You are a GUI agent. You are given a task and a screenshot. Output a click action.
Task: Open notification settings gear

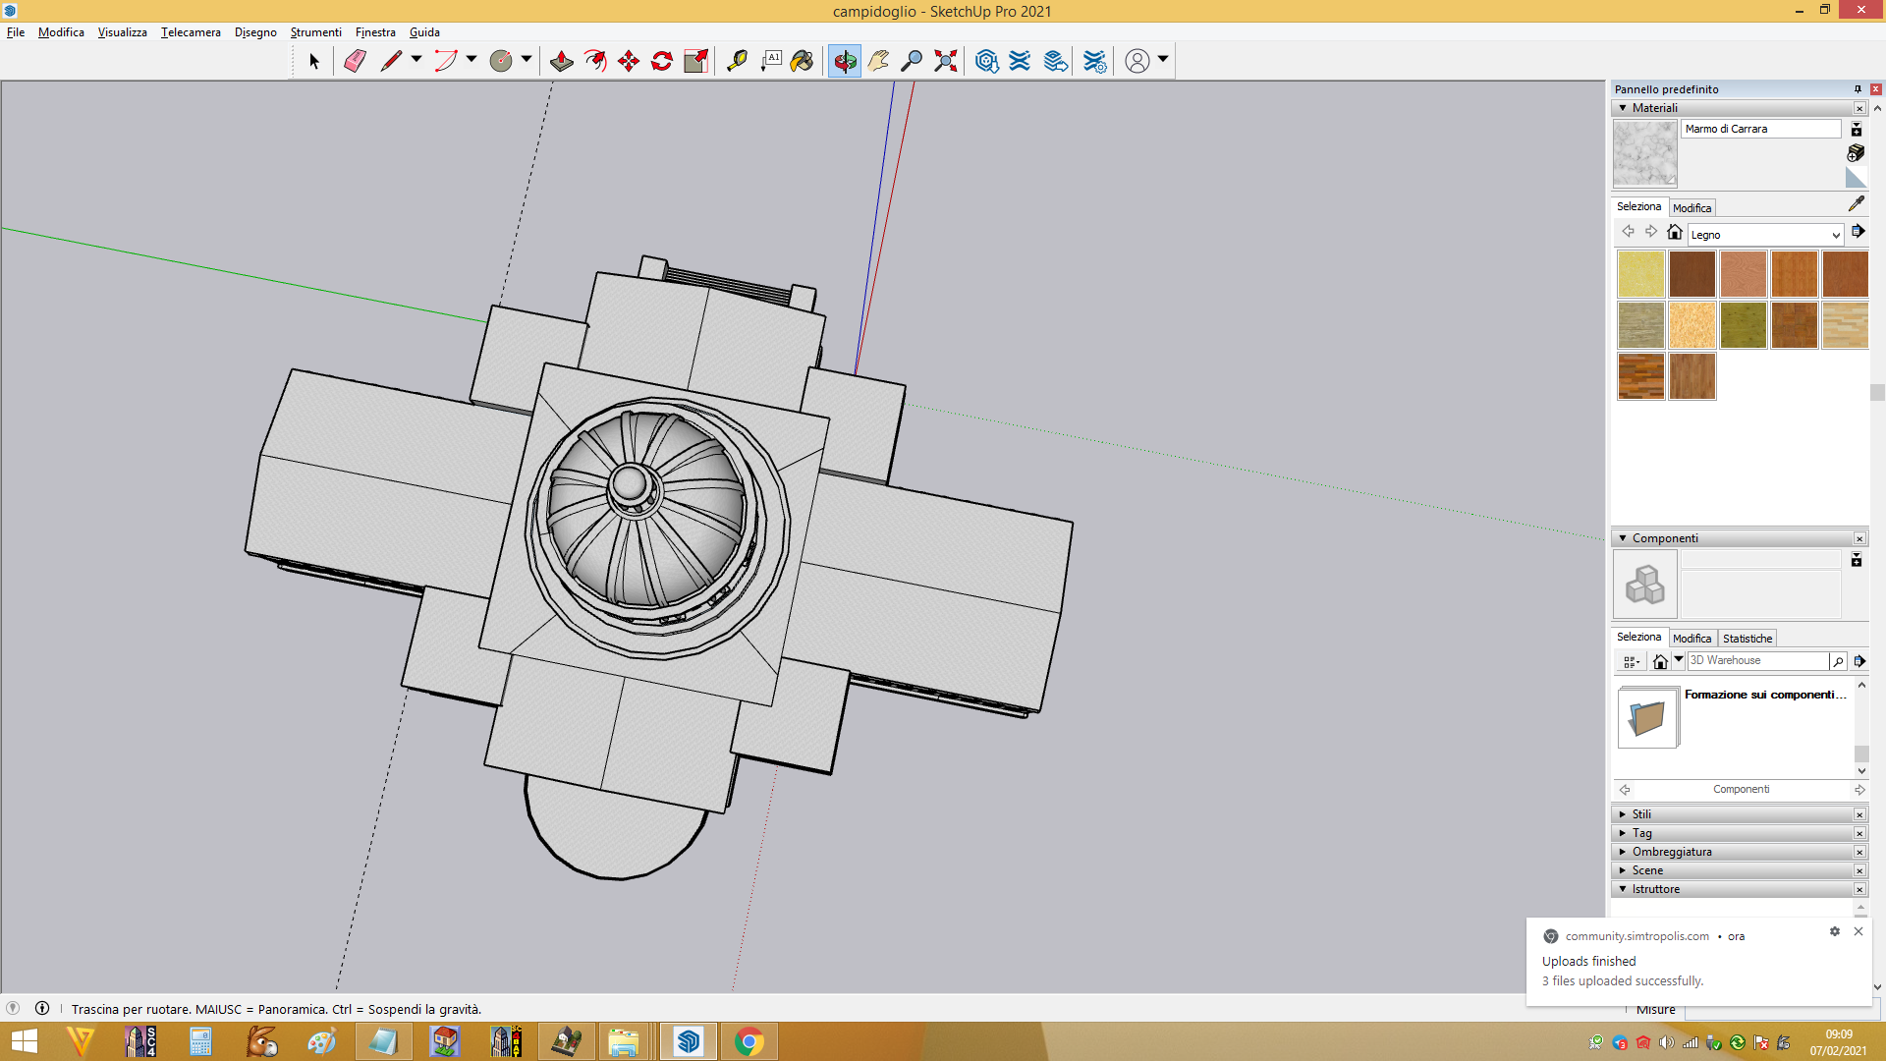pos(1834,931)
